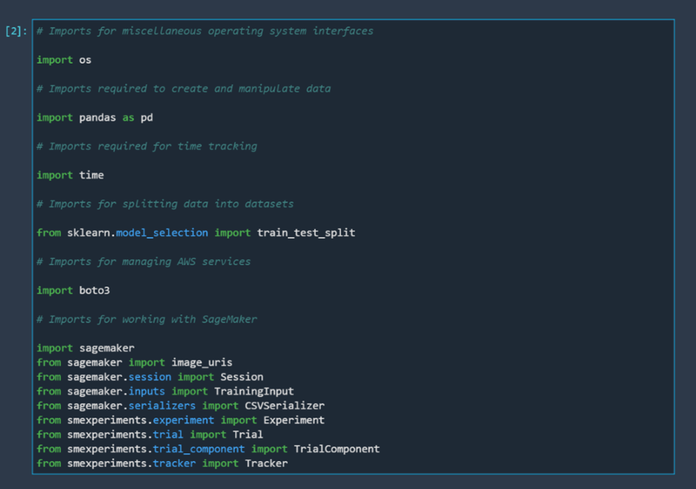
Task: Click the line importing image_uris
Action: pos(135,363)
